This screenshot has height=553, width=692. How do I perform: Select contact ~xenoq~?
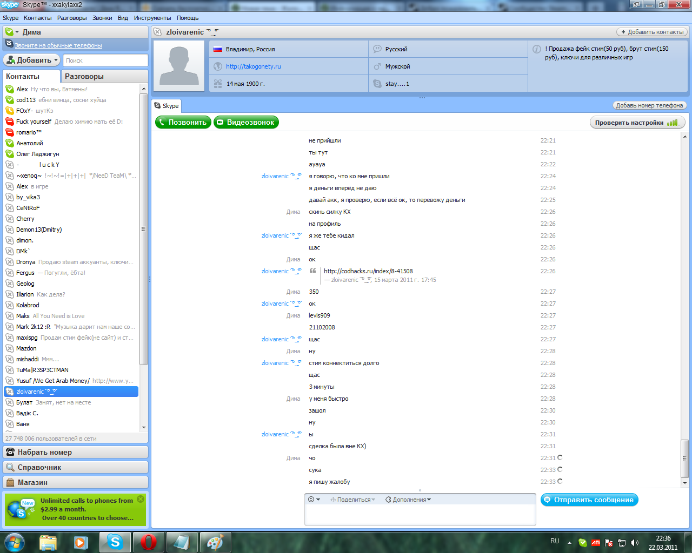pyautogui.click(x=71, y=176)
